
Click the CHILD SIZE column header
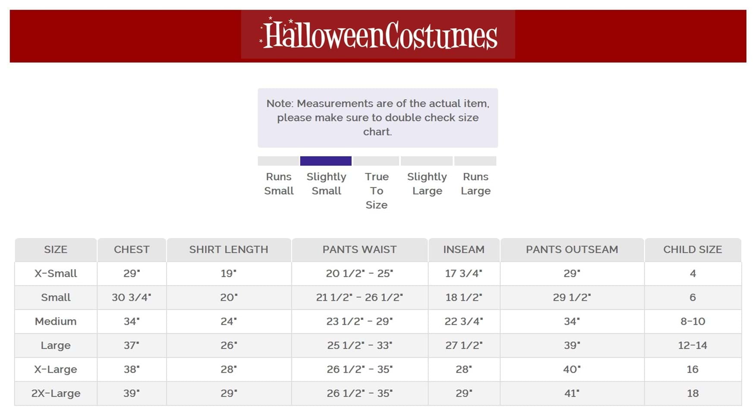tap(692, 250)
